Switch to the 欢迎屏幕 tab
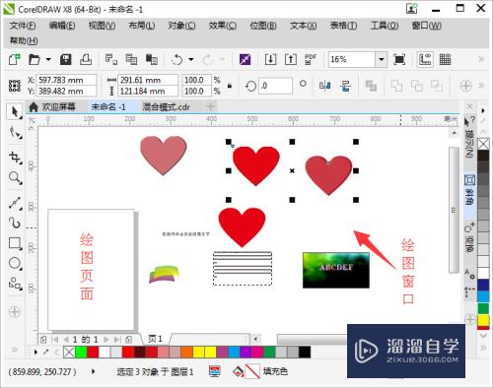The image size is (493, 388). pos(53,106)
